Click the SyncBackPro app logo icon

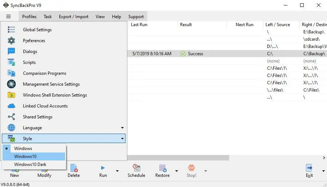[6, 5]
